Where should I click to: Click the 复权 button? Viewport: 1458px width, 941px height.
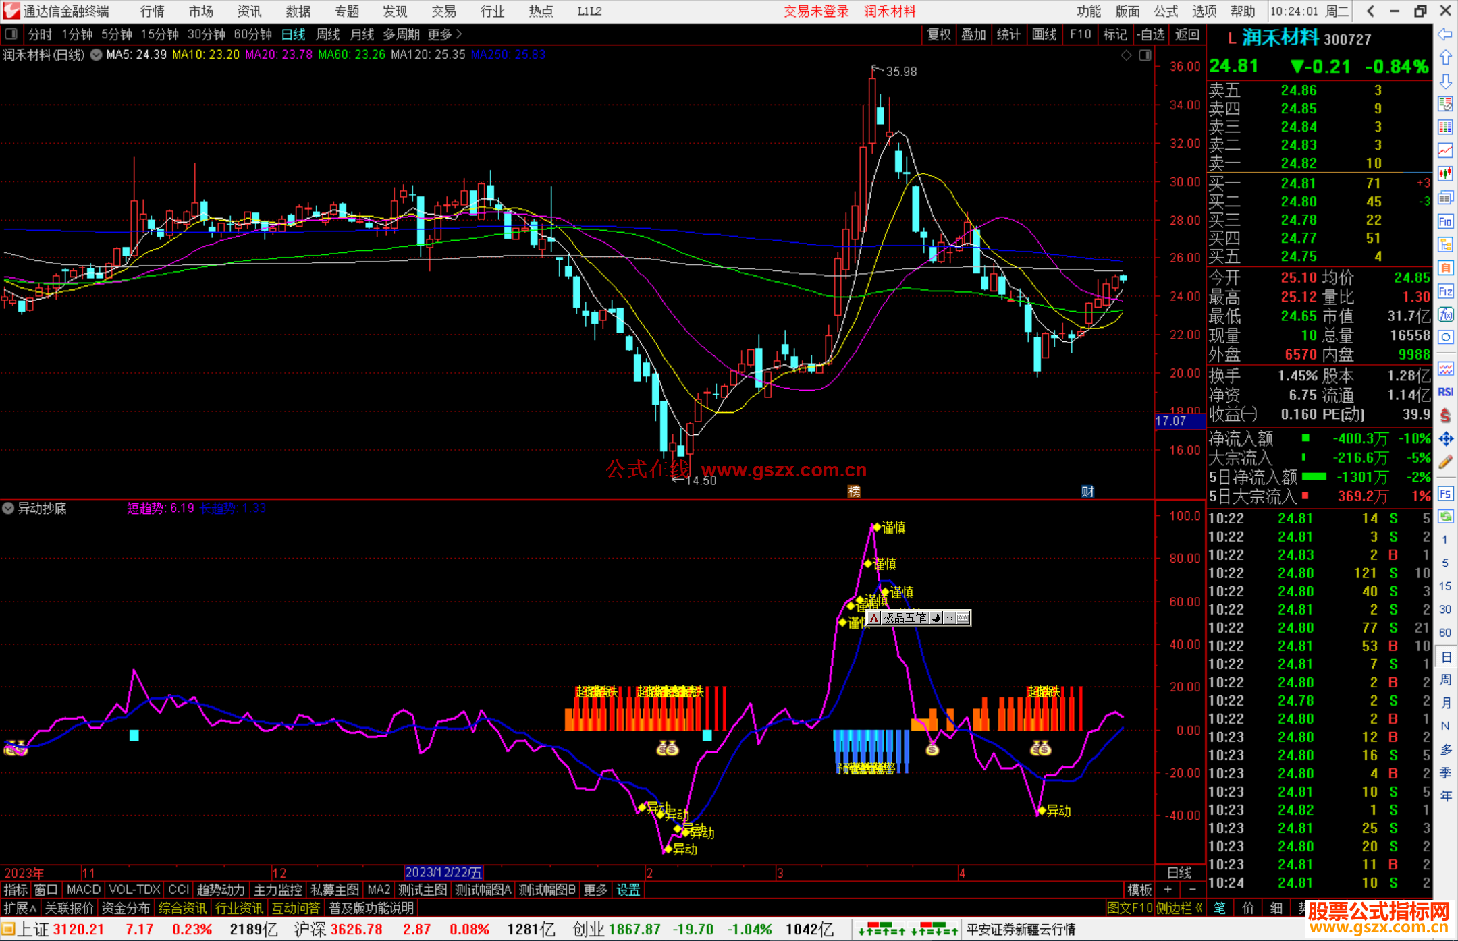tap(938, 34)
